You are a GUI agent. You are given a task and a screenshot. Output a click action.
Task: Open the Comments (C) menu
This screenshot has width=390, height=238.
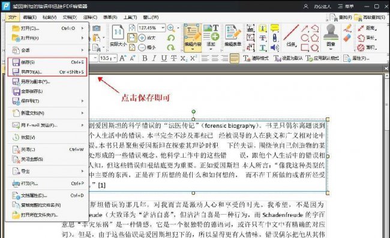pos(90,17)
